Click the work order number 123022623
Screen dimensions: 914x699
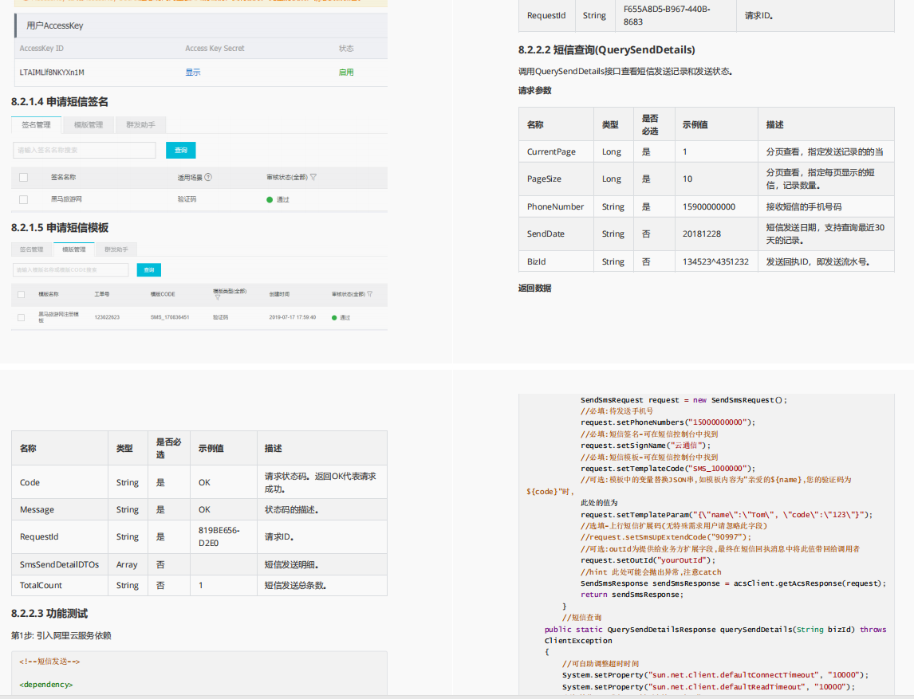click(x=107, y=317)
